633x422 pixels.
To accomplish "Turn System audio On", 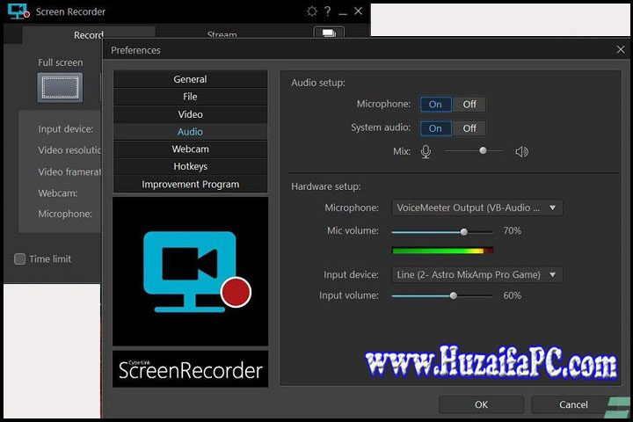I will click(x=435, y=128).
